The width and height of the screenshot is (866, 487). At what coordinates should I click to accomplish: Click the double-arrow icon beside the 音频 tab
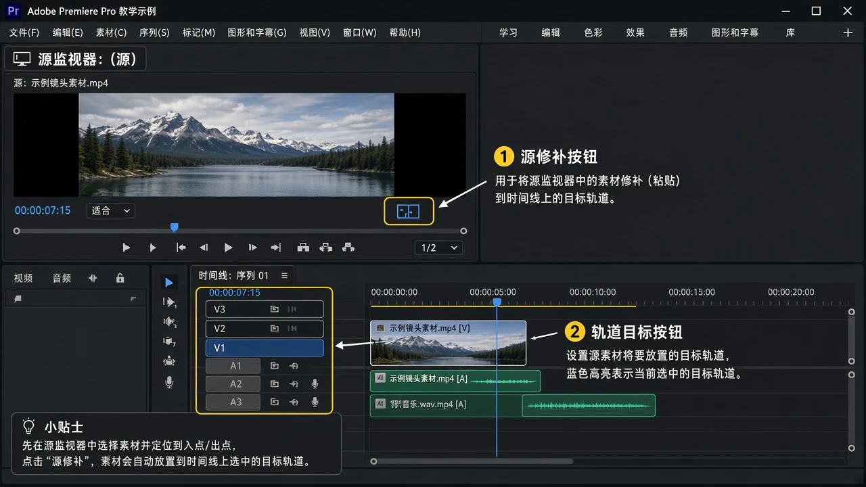point(93,278)
